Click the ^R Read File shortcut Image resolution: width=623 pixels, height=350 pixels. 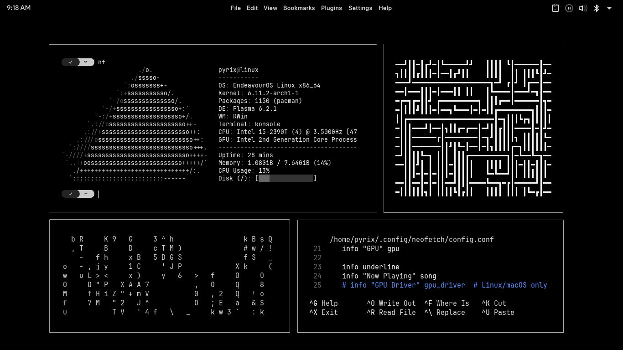click(x=391, y=313)
